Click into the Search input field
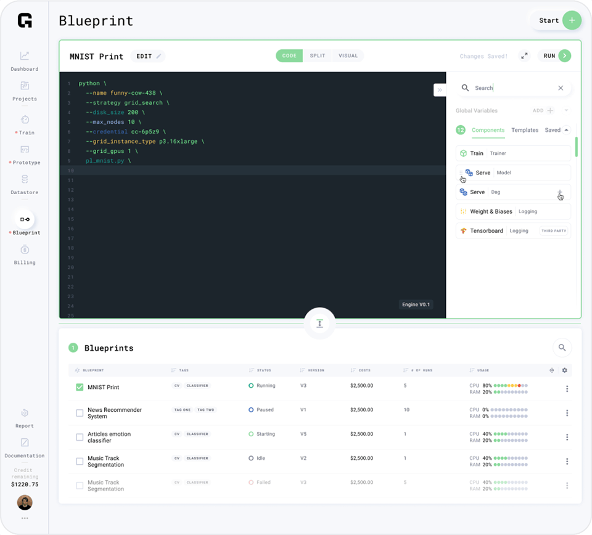Image resolution: width=592 pixels, height=535 pixels. tap(513, 88)
